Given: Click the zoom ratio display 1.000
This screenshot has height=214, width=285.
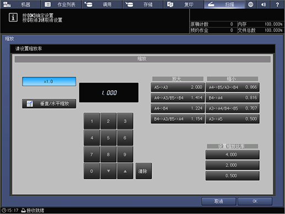Looking at the screenshot, I should tap(109, 93).
